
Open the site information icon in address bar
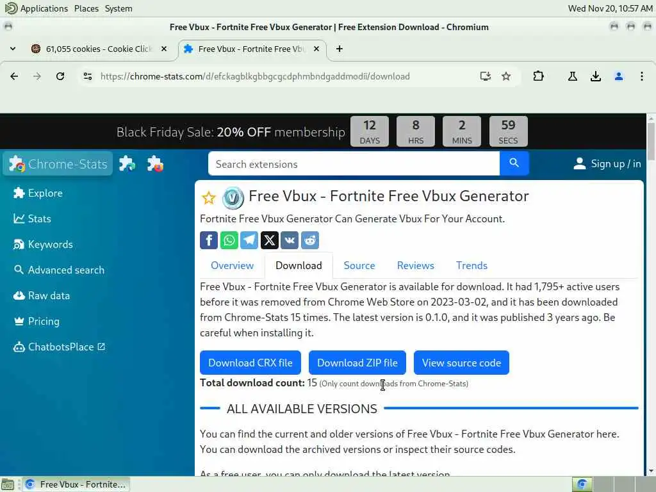88,76
